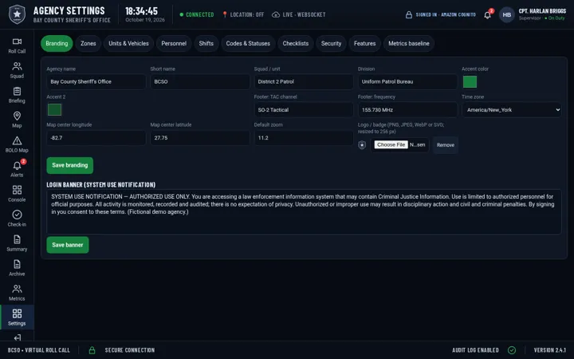This screenshot has height=359, width=574.
Task: Click the Remove logo button
Action: (445, 145)
